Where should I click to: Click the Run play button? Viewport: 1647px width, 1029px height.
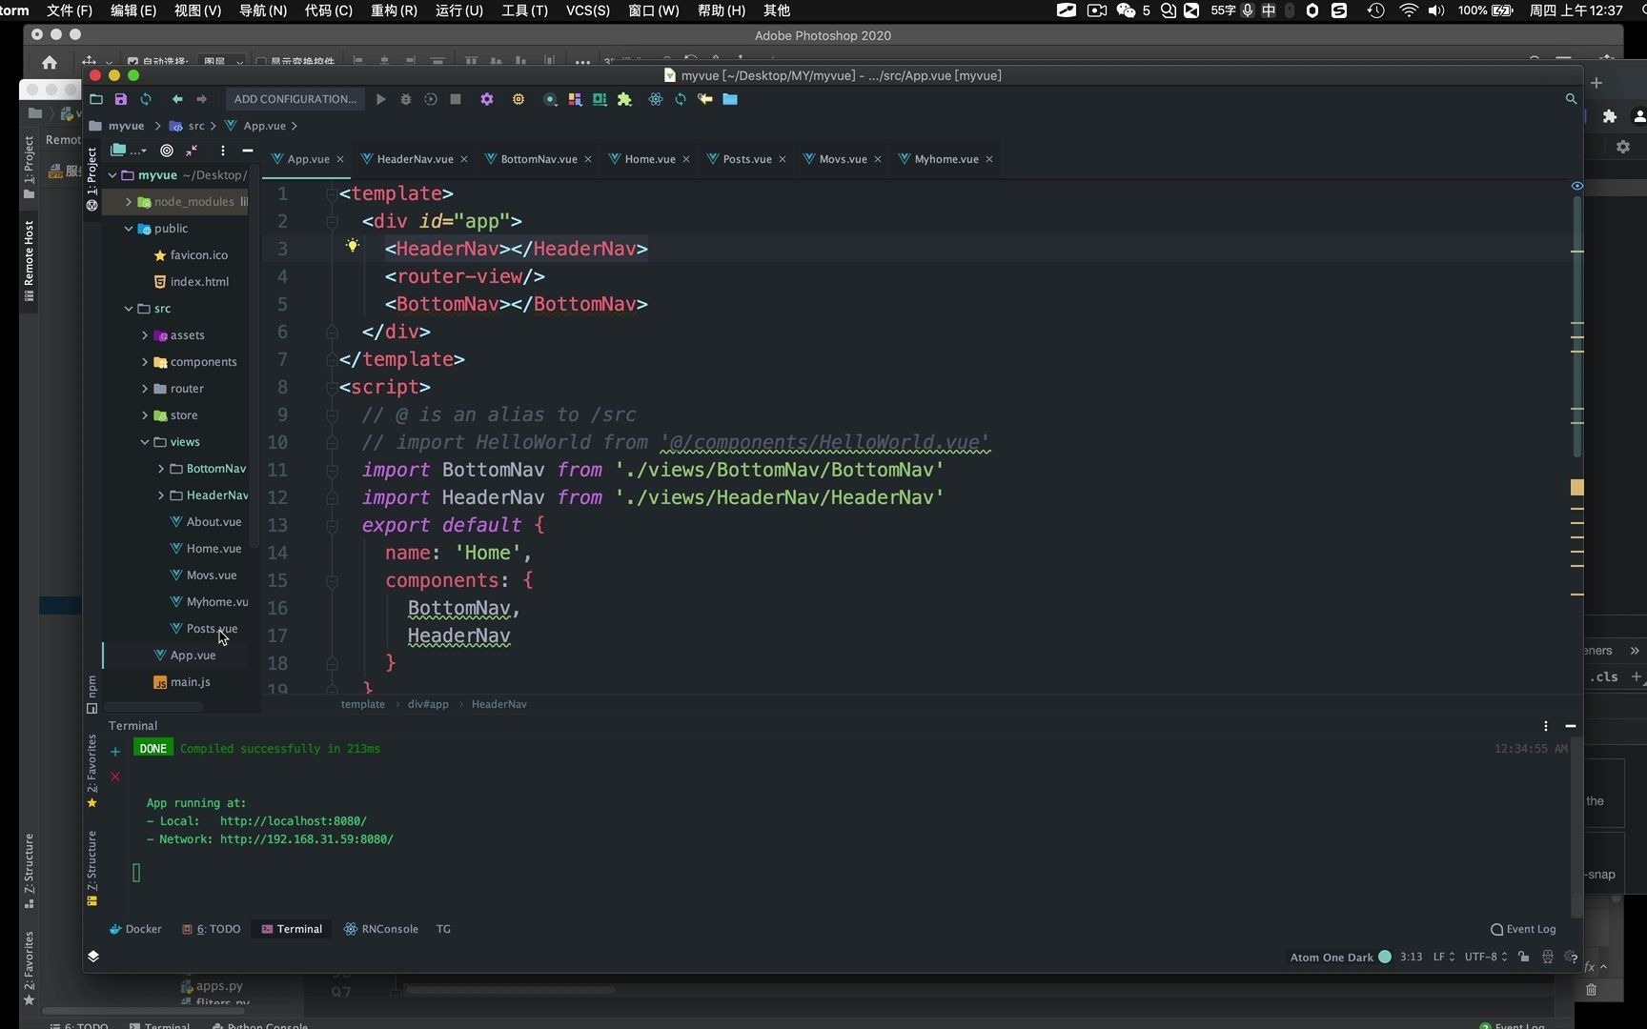[x=380, y=99]
